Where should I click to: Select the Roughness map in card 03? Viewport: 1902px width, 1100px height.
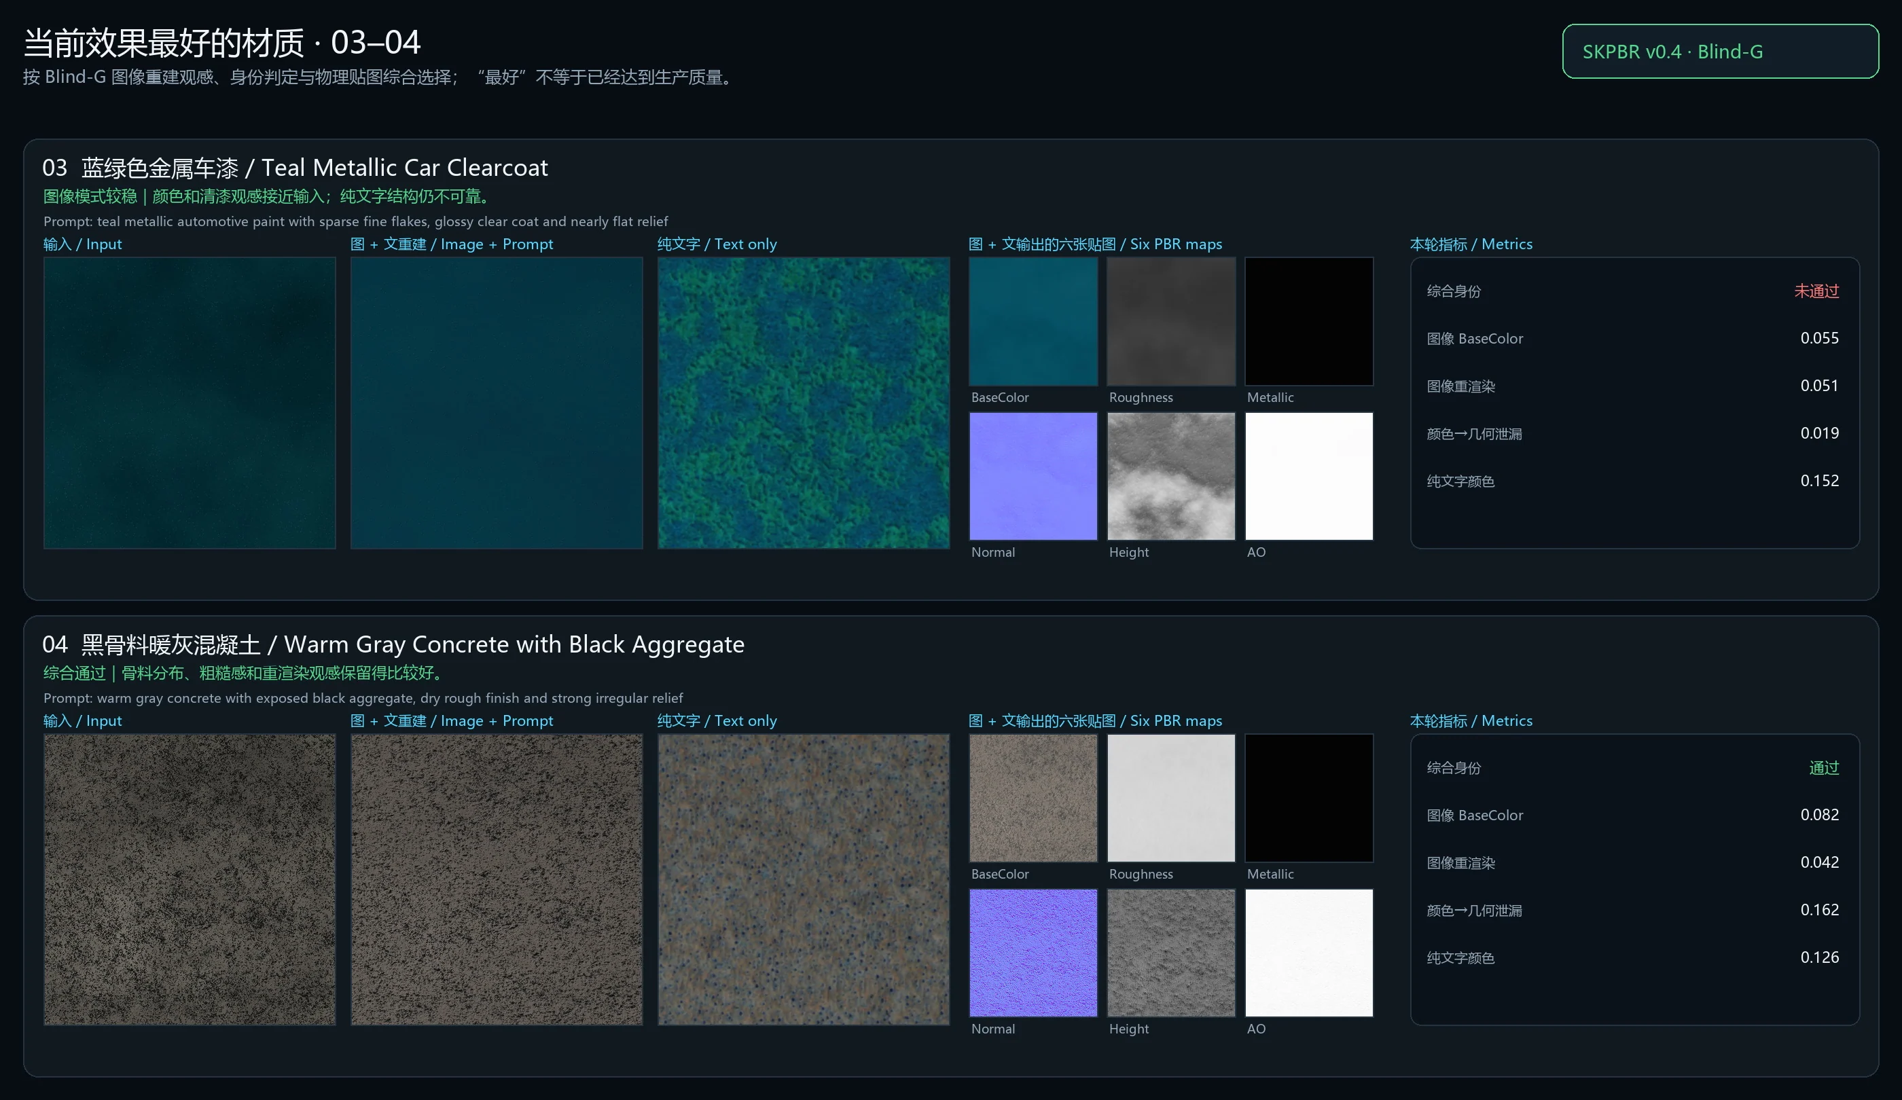[1171, 321]
